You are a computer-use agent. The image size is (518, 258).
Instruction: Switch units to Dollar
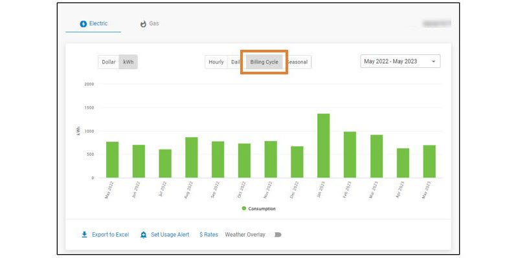109,61
